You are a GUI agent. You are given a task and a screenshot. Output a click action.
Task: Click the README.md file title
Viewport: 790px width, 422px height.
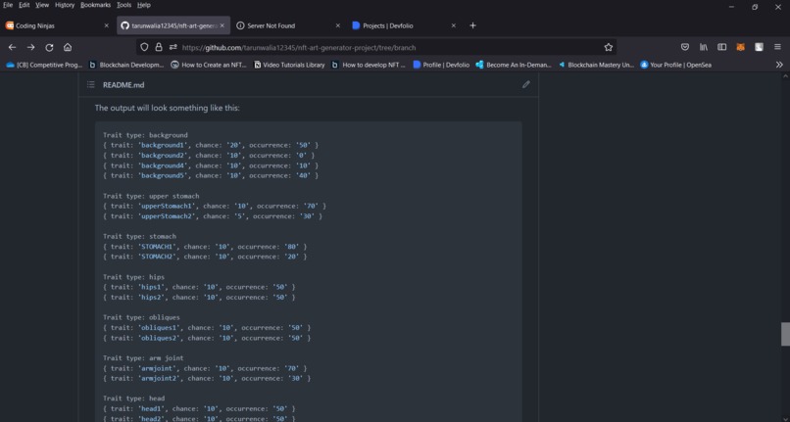pyautogui.click(x=123, y=85)
